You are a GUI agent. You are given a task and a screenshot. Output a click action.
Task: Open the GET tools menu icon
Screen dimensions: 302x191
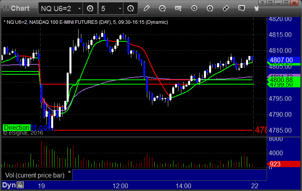(x=178, y=8)
